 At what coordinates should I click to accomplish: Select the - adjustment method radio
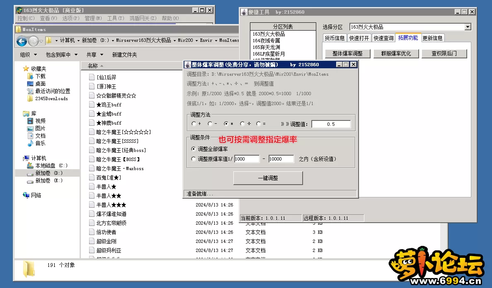point(210,124)
